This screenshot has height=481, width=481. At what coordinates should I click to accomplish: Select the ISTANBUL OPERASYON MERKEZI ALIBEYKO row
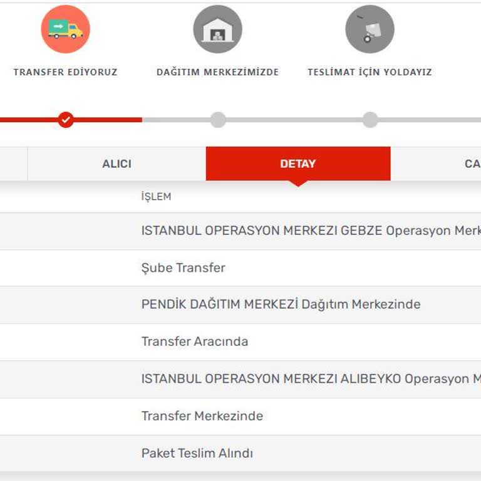240,379
